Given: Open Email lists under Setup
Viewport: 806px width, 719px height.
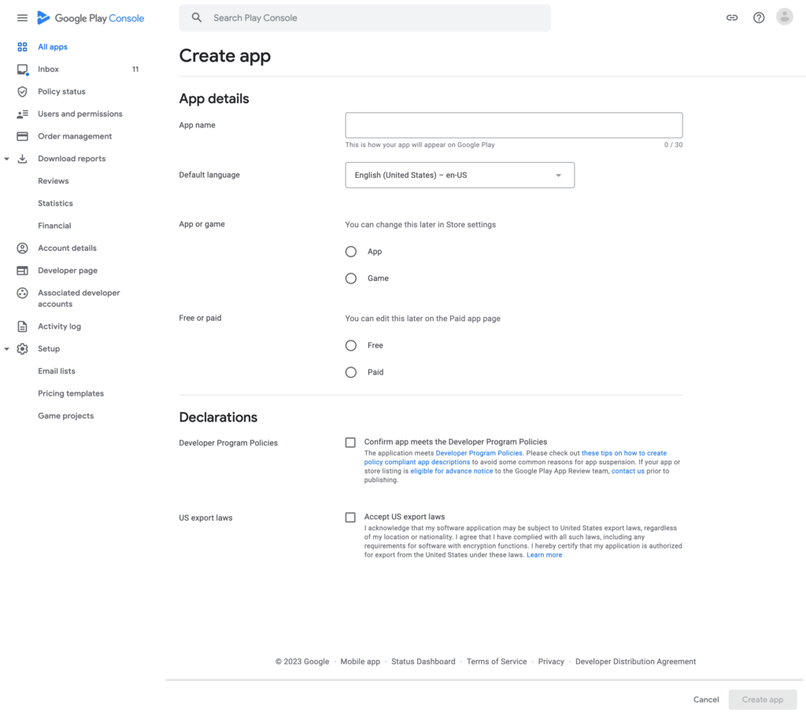Looking at the screenshot, I should (57, 371).
